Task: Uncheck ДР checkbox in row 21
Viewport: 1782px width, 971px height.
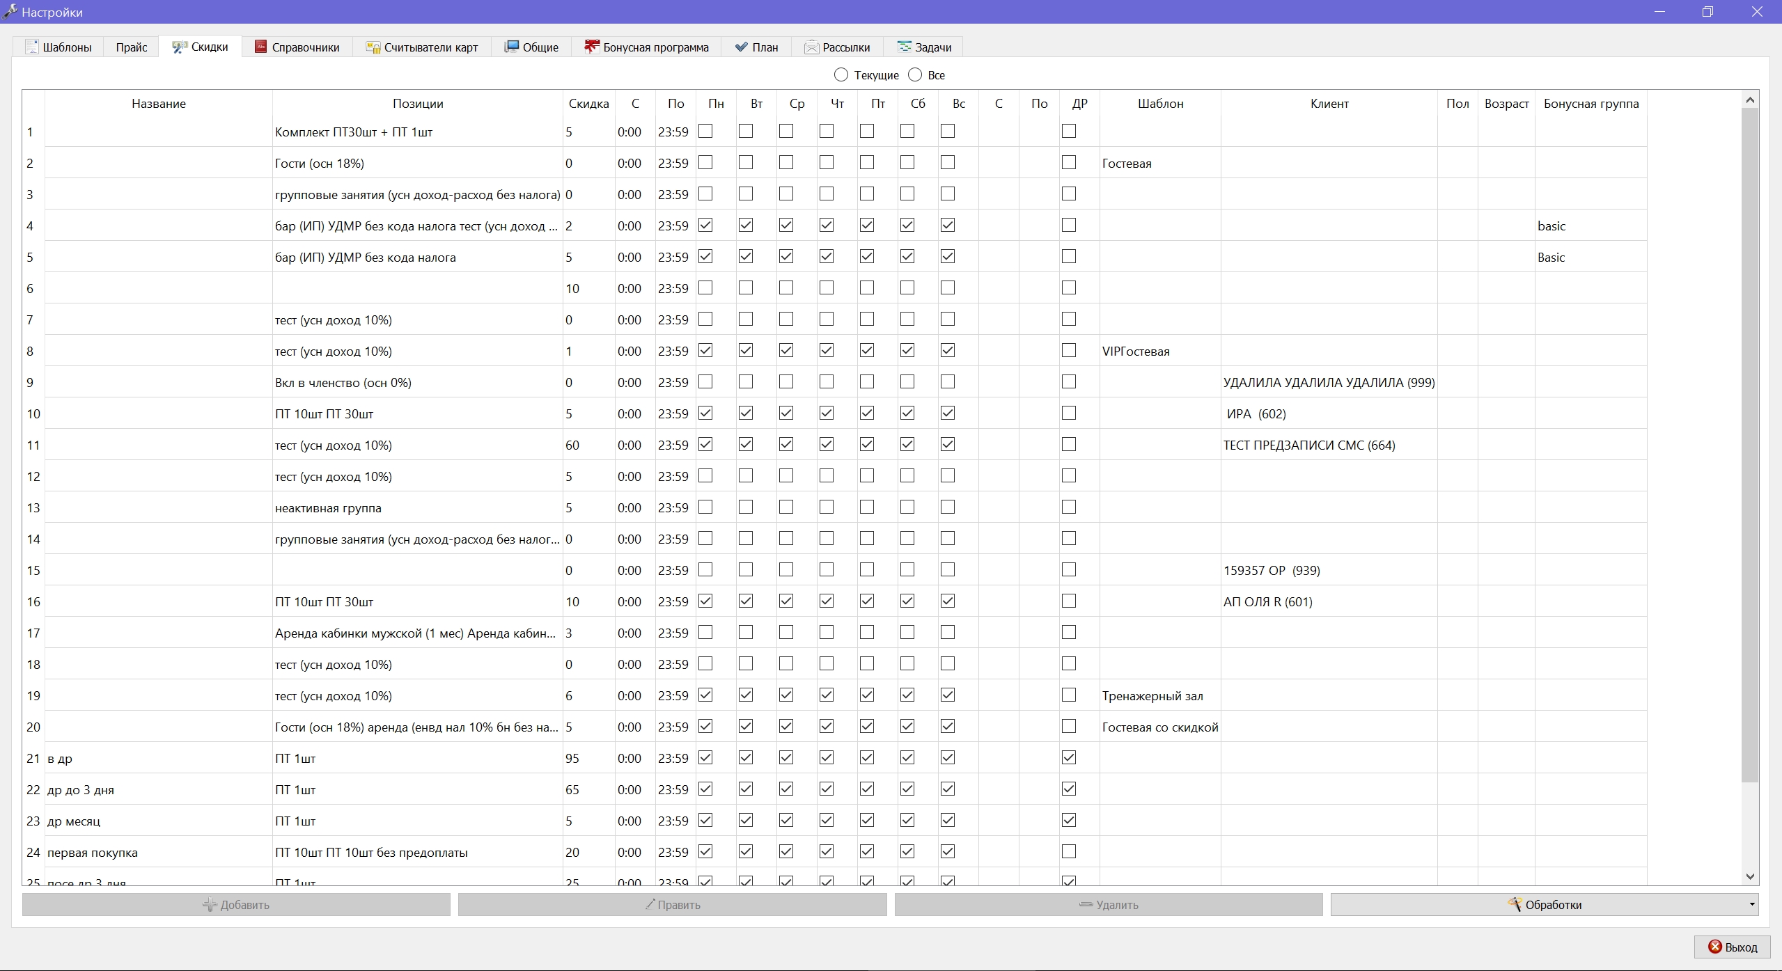Action: [1069, 757]
